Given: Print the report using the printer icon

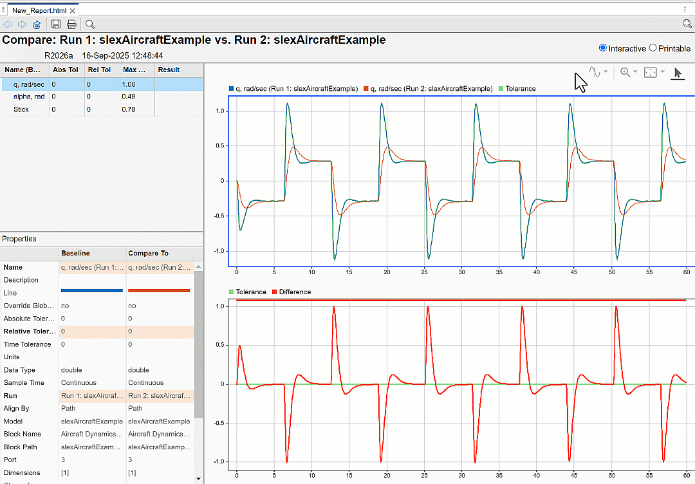Looking at the screenshot, I should pos(71,24).
